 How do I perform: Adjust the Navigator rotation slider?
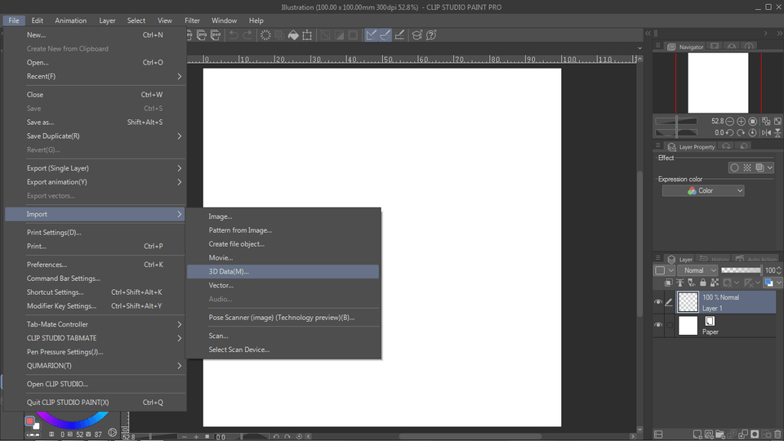click(x=676, y=132)
